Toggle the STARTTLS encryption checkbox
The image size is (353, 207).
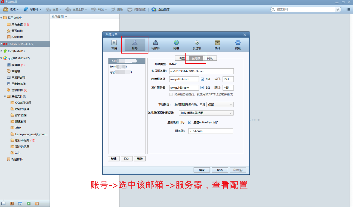[x=171, y=94]
